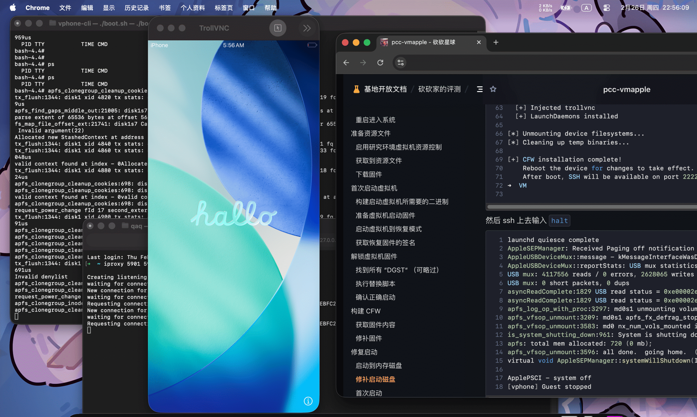The width and height of the screenshot is (697, 417).
Task: Star the 砍砍家的评测 document page
Action: pos(493,89)
